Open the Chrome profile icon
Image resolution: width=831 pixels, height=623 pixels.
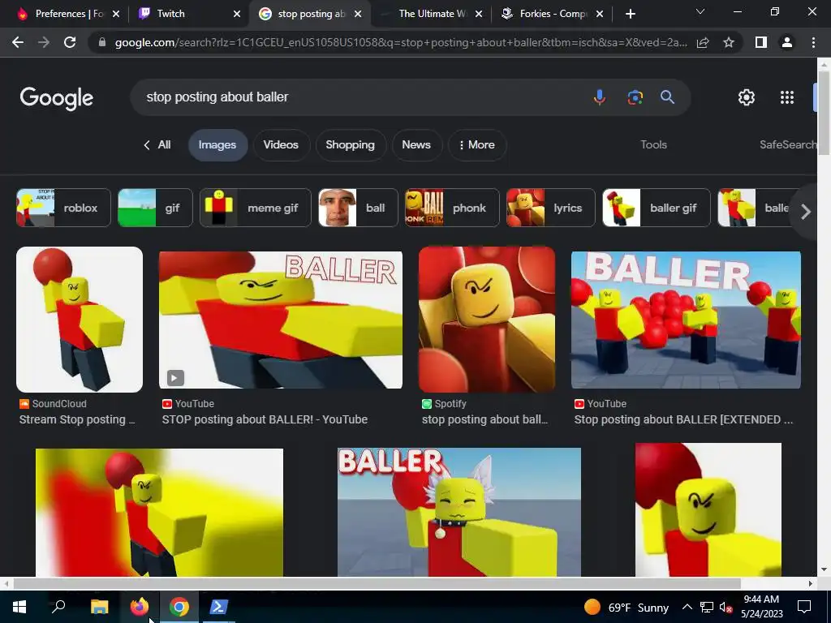coord(787,42)
